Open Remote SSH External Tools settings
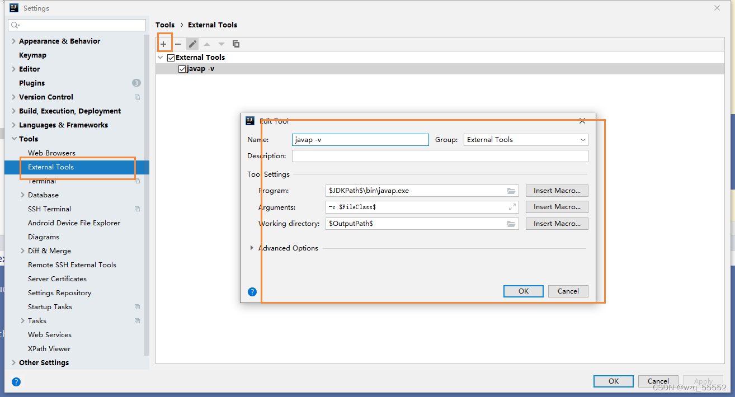This screenshot has width=735, height=397. coord(72,265)
